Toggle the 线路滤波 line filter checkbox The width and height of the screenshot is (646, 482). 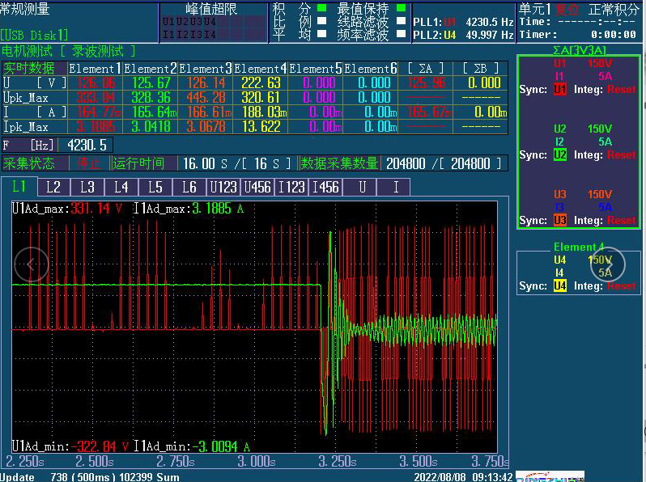click(x=402, y=22)
